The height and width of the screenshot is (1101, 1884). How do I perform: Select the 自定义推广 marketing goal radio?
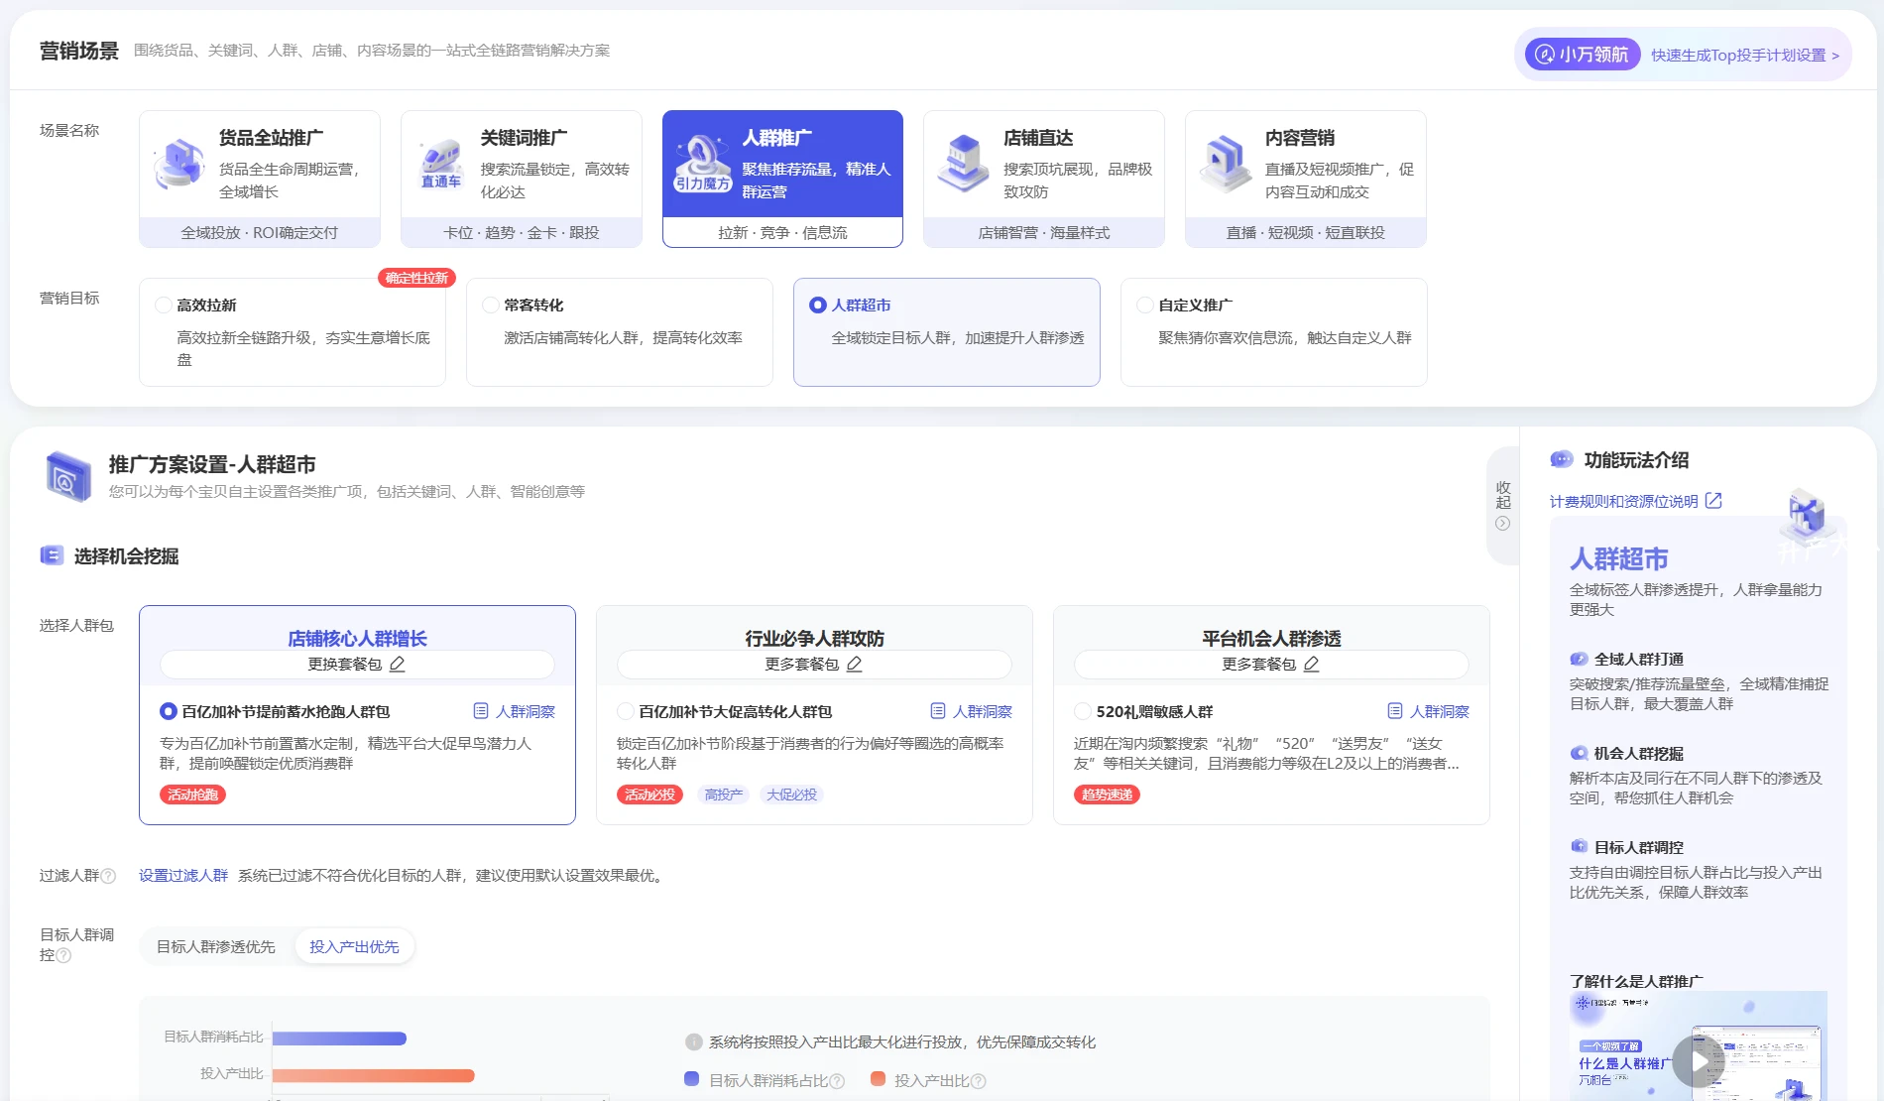[1145, 305]
